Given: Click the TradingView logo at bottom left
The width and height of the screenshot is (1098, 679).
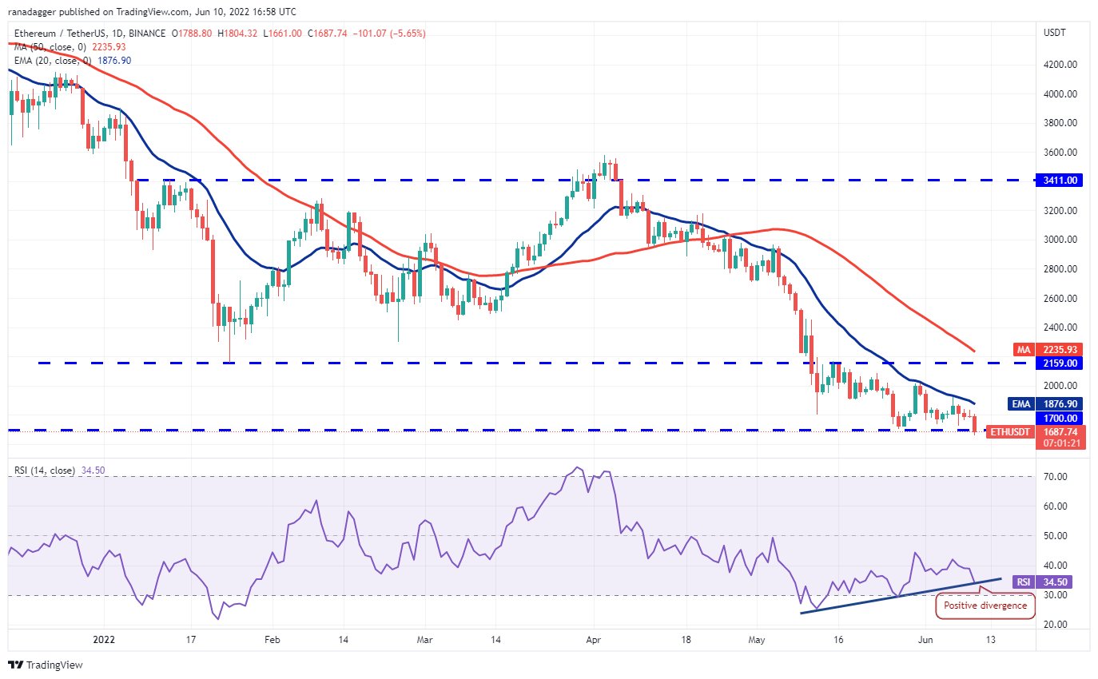Looking at the screenshot, I should coord(46,665).
